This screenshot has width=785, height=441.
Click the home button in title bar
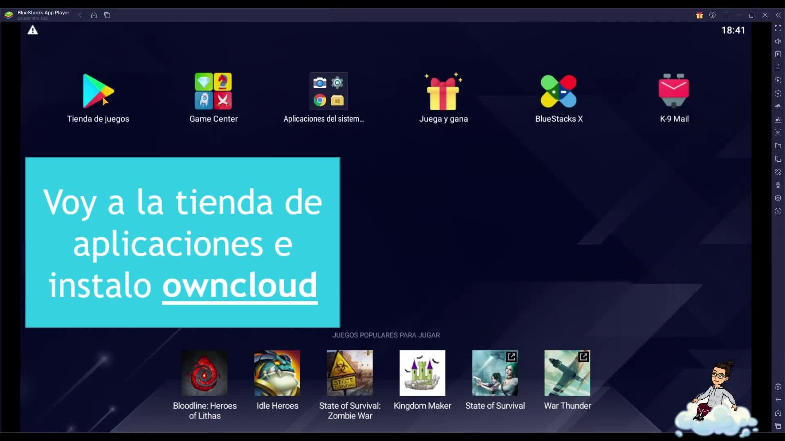tap(94, 15)
